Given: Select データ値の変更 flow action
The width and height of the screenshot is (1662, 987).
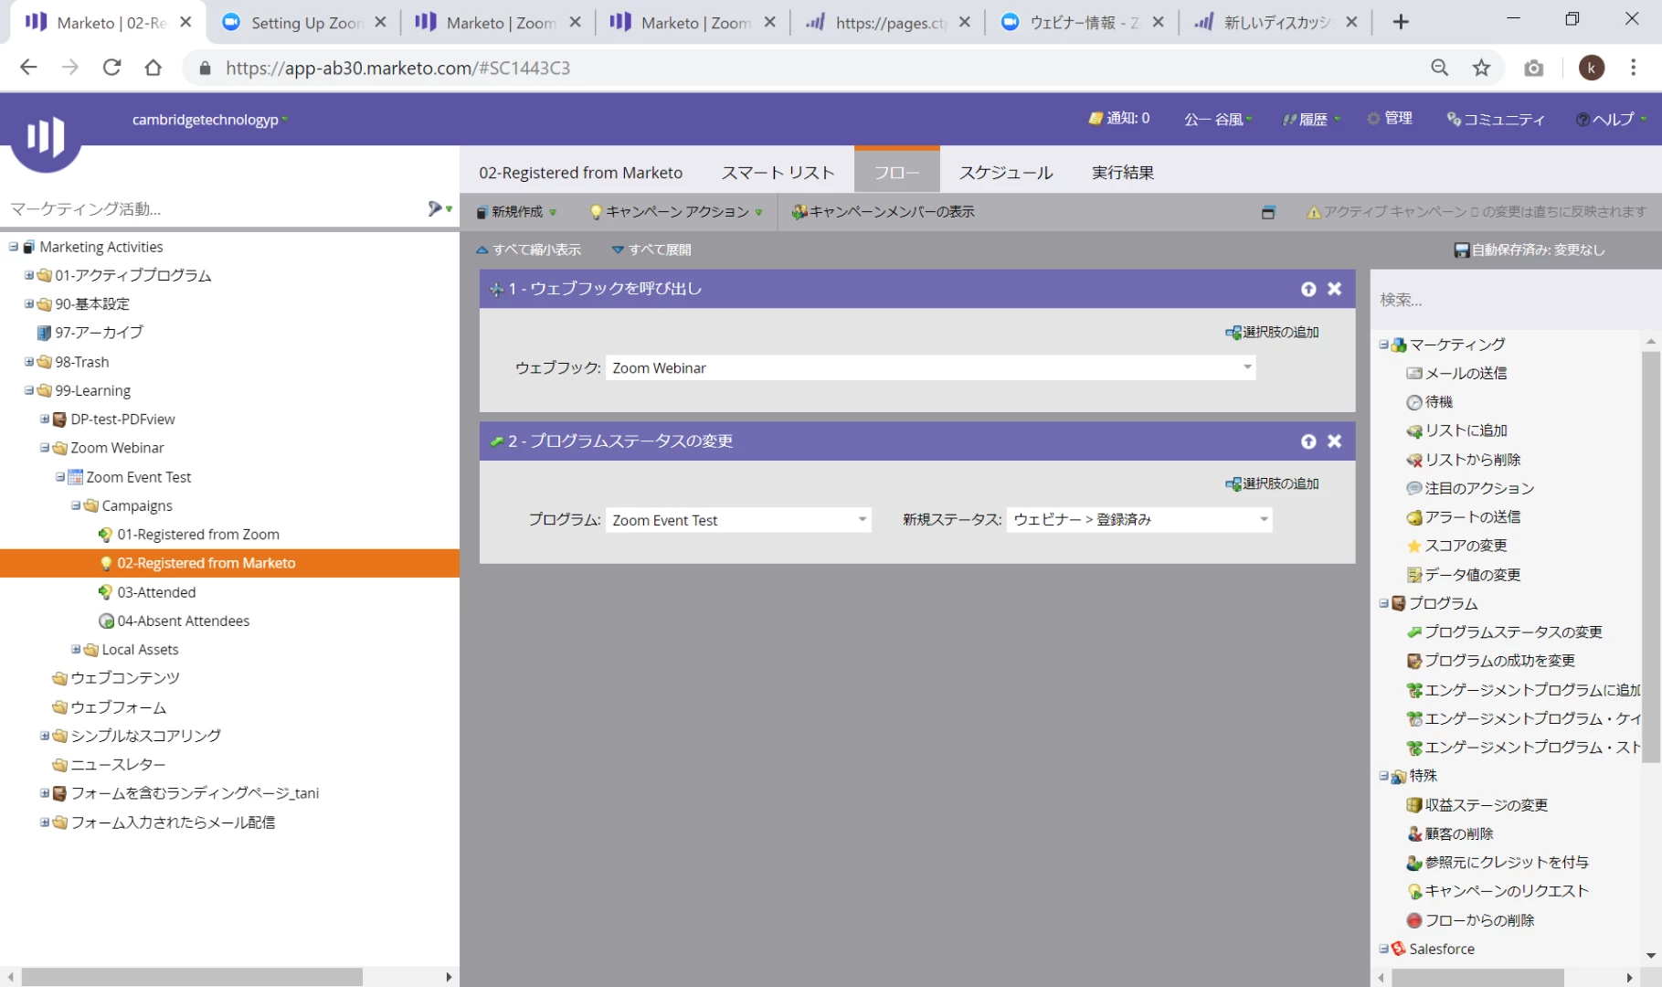Looking at the screenshot, I should click(1464, 575).
